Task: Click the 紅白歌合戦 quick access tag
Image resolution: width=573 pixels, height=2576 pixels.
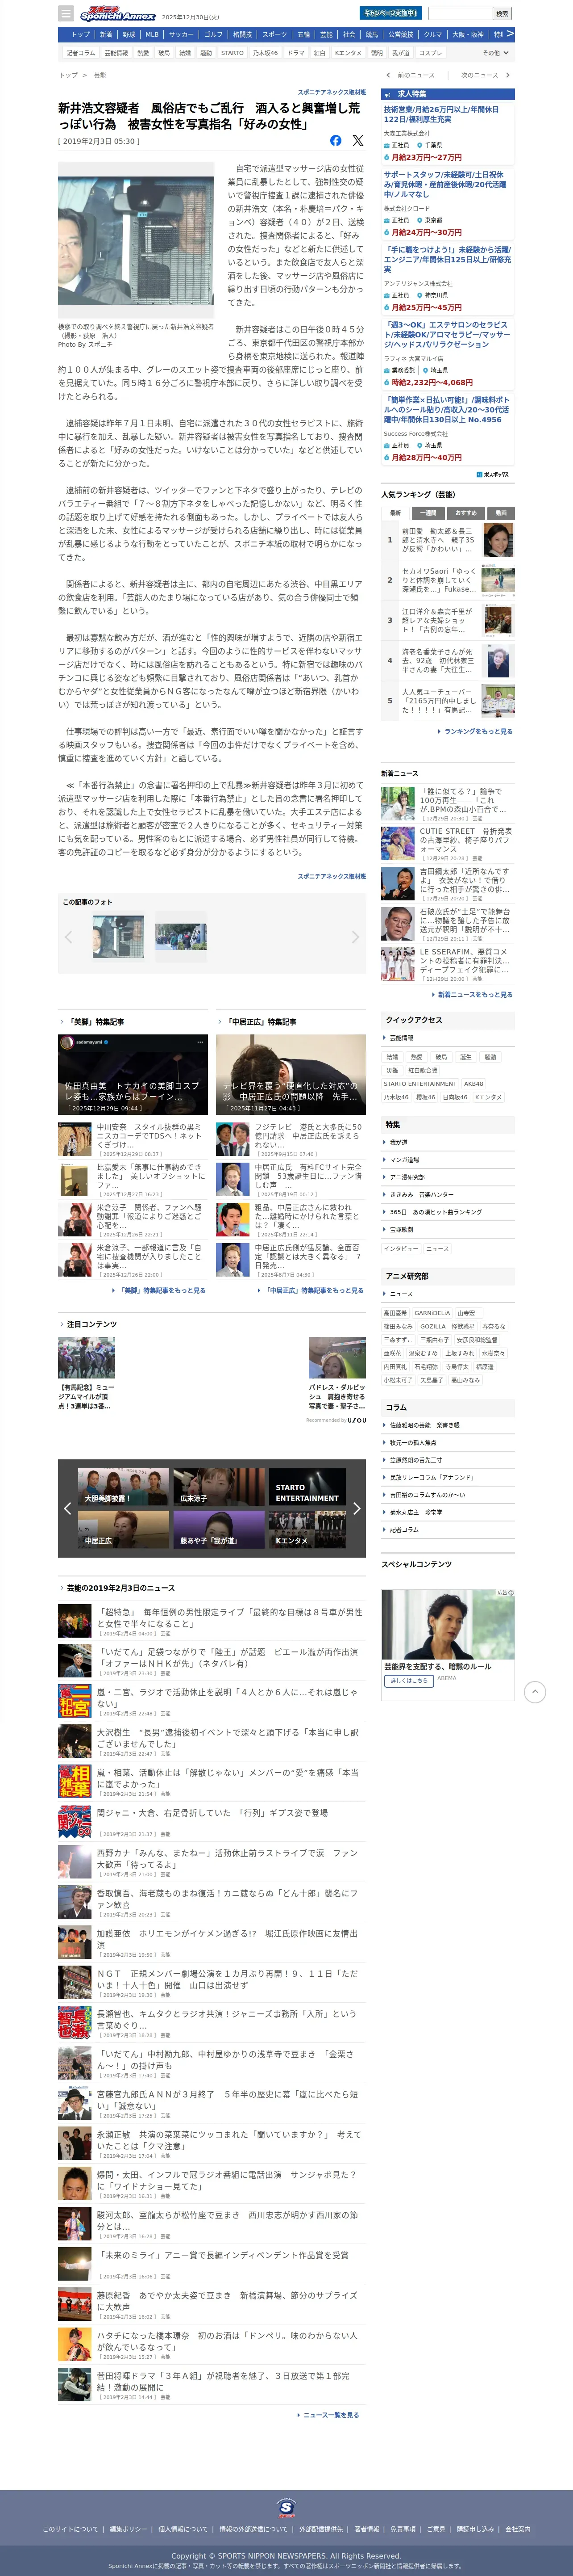Action: 422,1070
